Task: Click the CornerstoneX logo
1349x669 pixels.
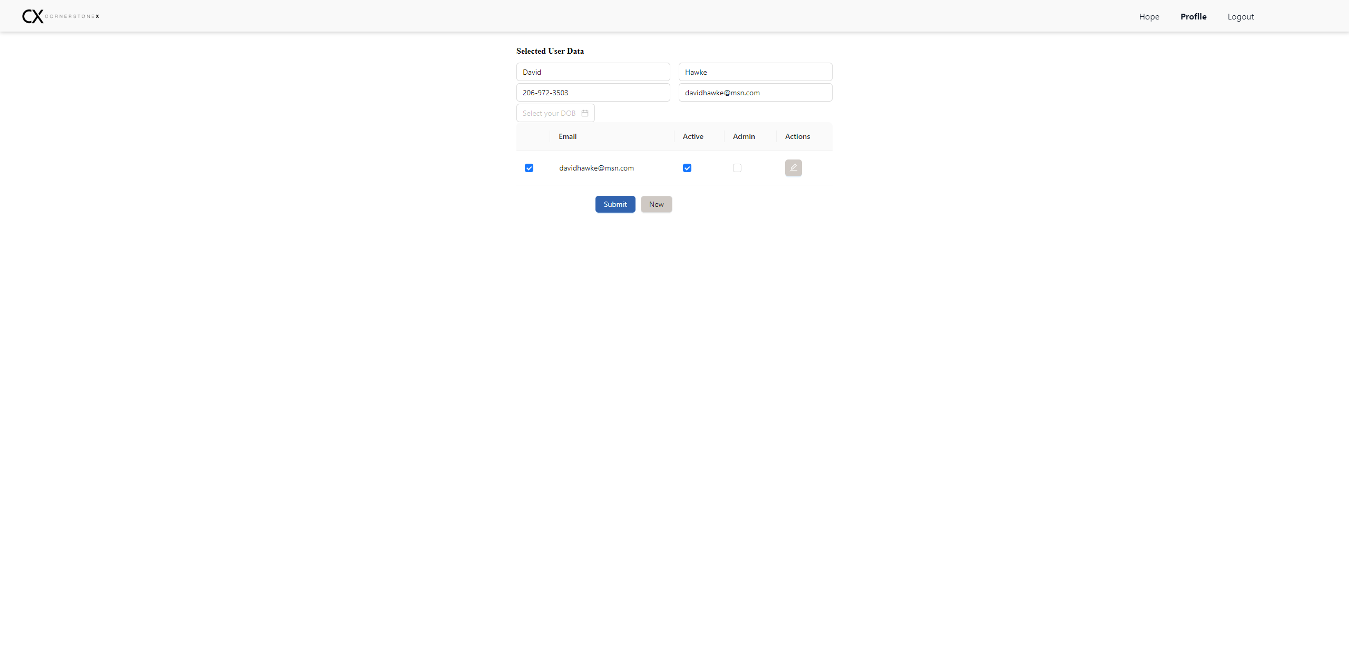Action: [61, 16]
